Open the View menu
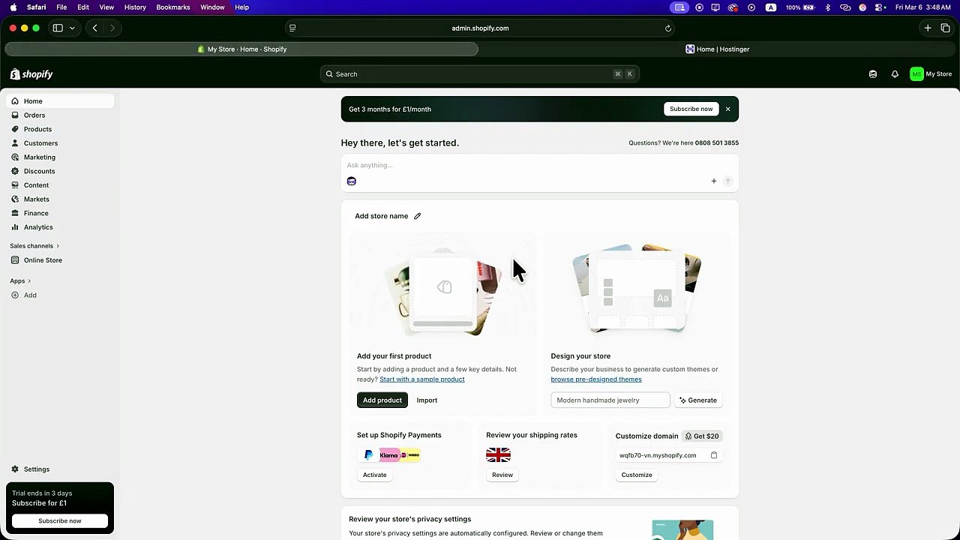Viewport: 960px width, 540px height. coord(106,7)
